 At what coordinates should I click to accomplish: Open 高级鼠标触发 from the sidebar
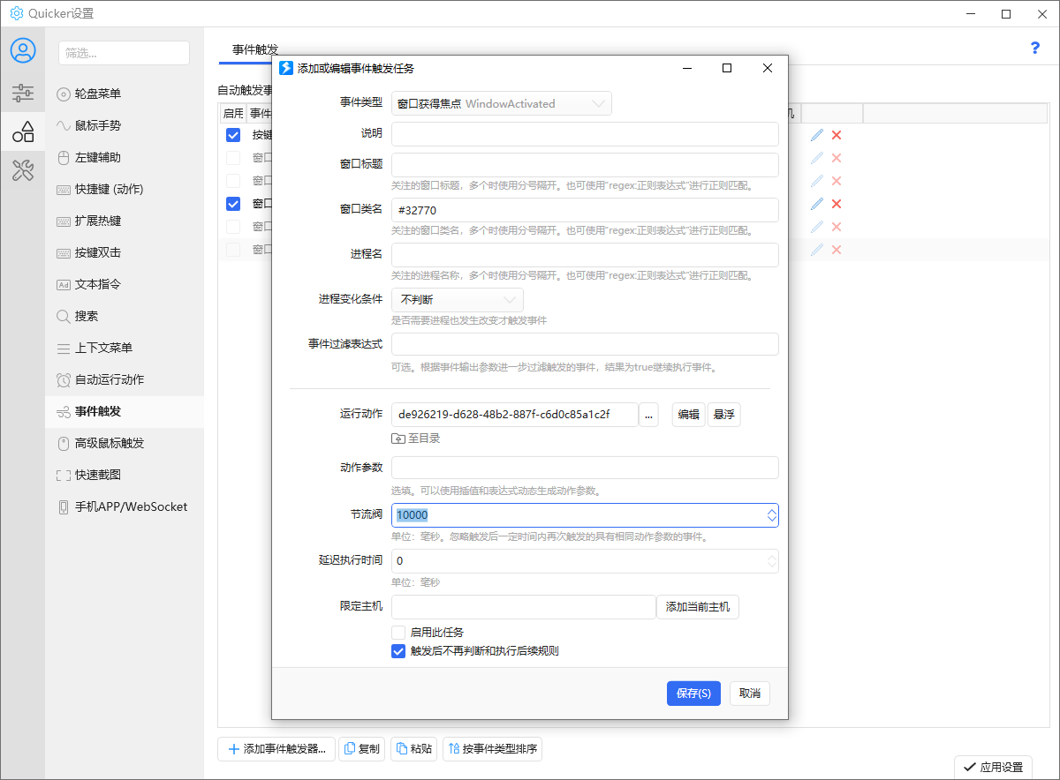109,443
